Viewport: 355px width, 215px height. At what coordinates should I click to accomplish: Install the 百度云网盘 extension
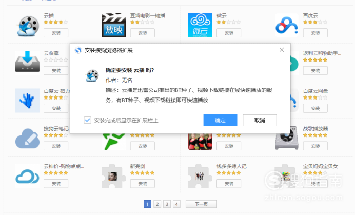[315, 108]
